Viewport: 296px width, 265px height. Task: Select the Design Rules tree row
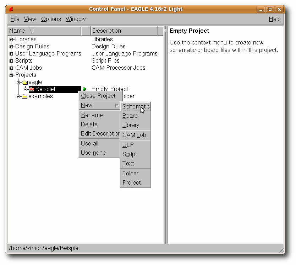(x=32, y=47)
